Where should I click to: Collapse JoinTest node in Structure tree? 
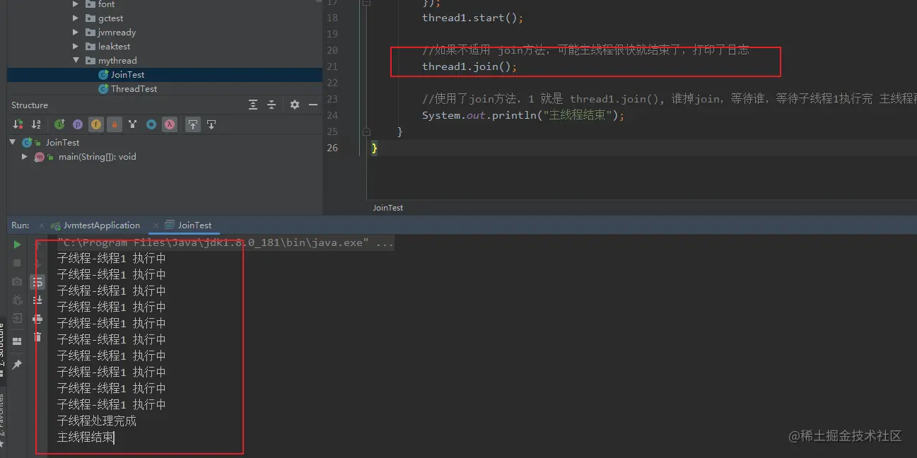tap(13, 142)
